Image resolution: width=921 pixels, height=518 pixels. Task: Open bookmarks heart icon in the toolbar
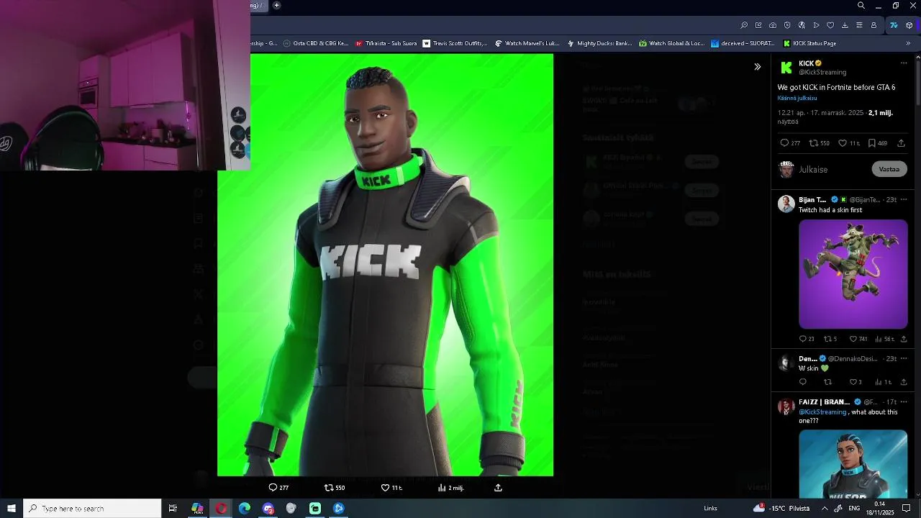pyautogui.click(x=830, y=25)
